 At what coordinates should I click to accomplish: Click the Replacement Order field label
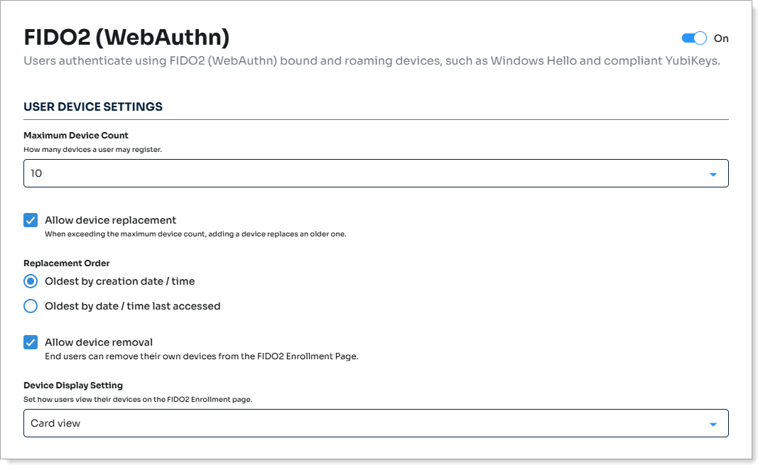pos(67,263)
